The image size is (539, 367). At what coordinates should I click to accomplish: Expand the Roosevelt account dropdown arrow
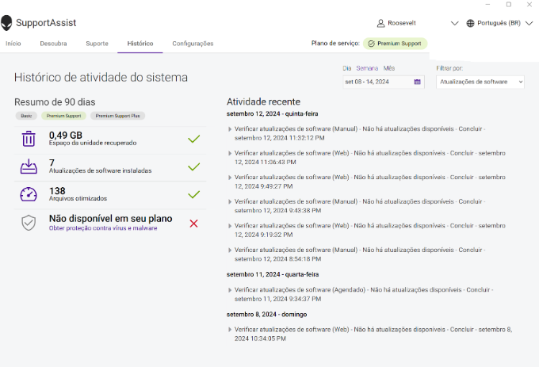[x=454, y=23]
